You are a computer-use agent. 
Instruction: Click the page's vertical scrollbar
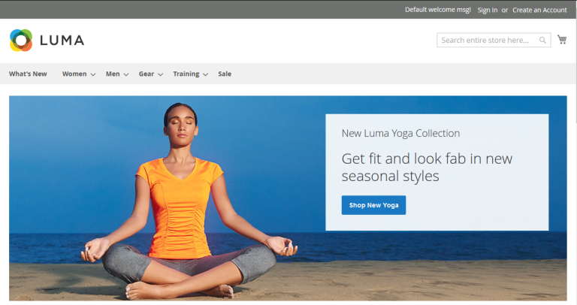pos(574,150)
